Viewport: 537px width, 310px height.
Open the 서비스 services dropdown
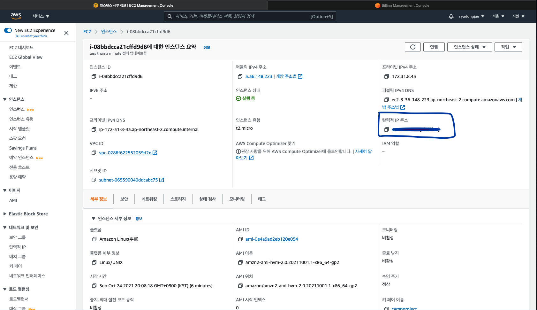tap(41, 16)
